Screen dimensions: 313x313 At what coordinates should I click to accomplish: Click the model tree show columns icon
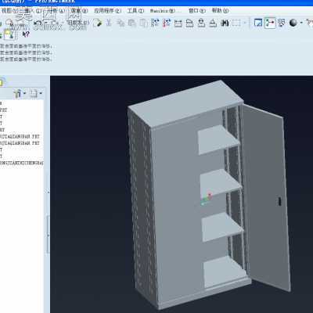[34, 93]
